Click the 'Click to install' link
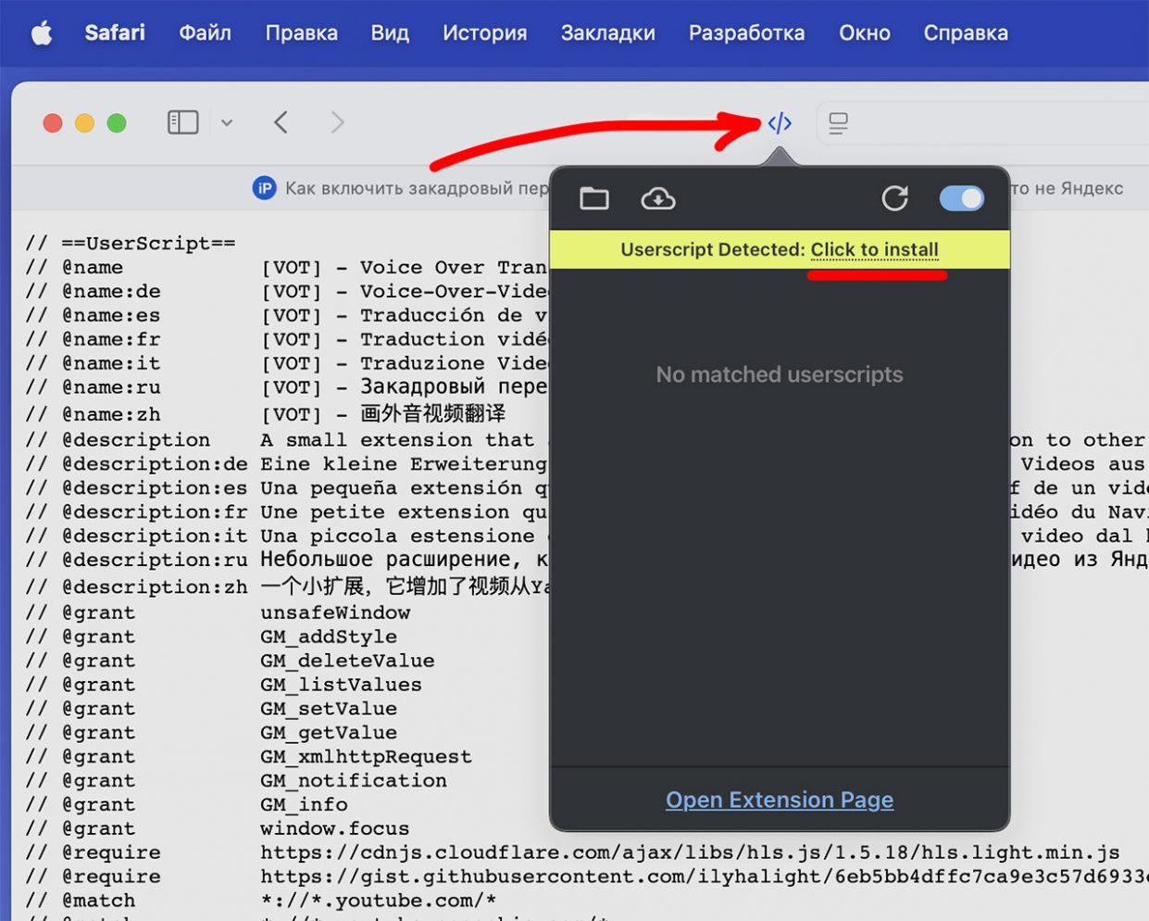Image resolution: width=1149 pixels, height=921 pixels. point(875,249)
